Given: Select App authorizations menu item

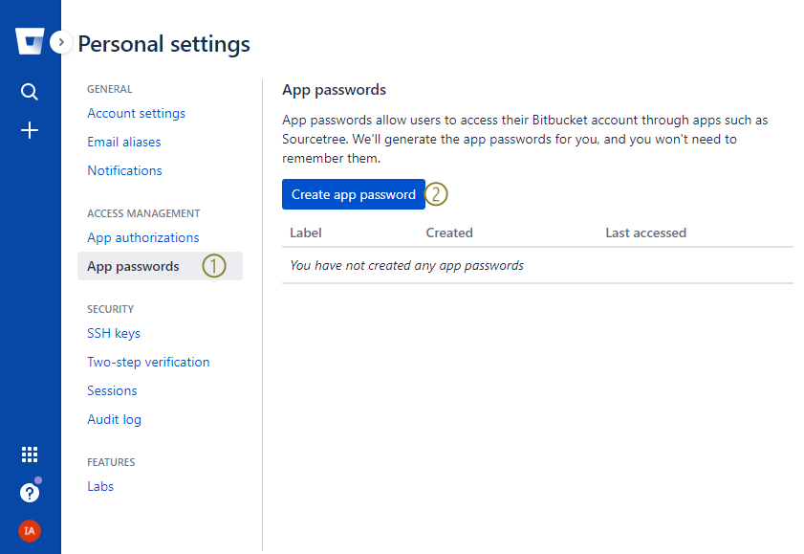Looking at the screenshot, I should (143, 238).
